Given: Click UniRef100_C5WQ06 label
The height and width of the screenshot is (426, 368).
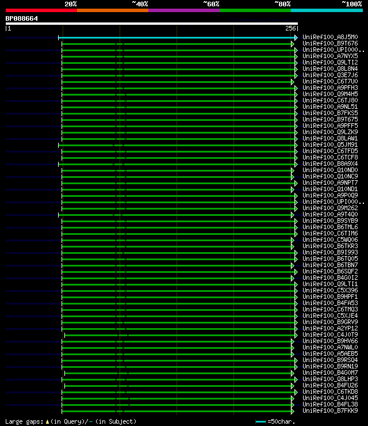Looking at the screenshot, I should tap(330, 240).
